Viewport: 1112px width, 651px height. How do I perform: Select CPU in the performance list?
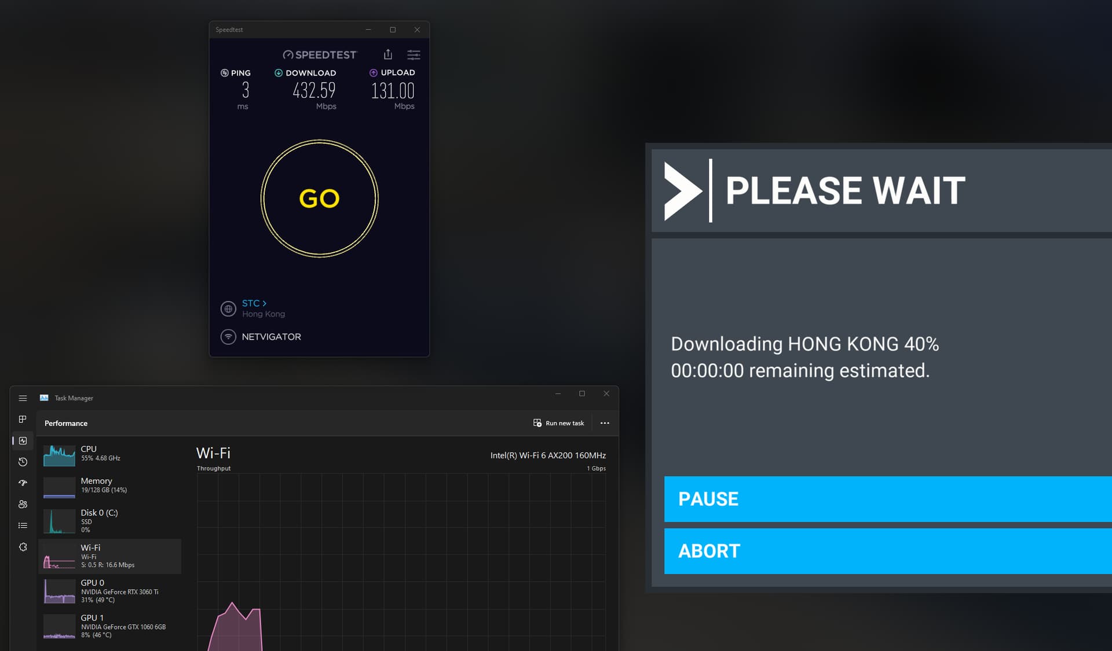pos(110,454)
